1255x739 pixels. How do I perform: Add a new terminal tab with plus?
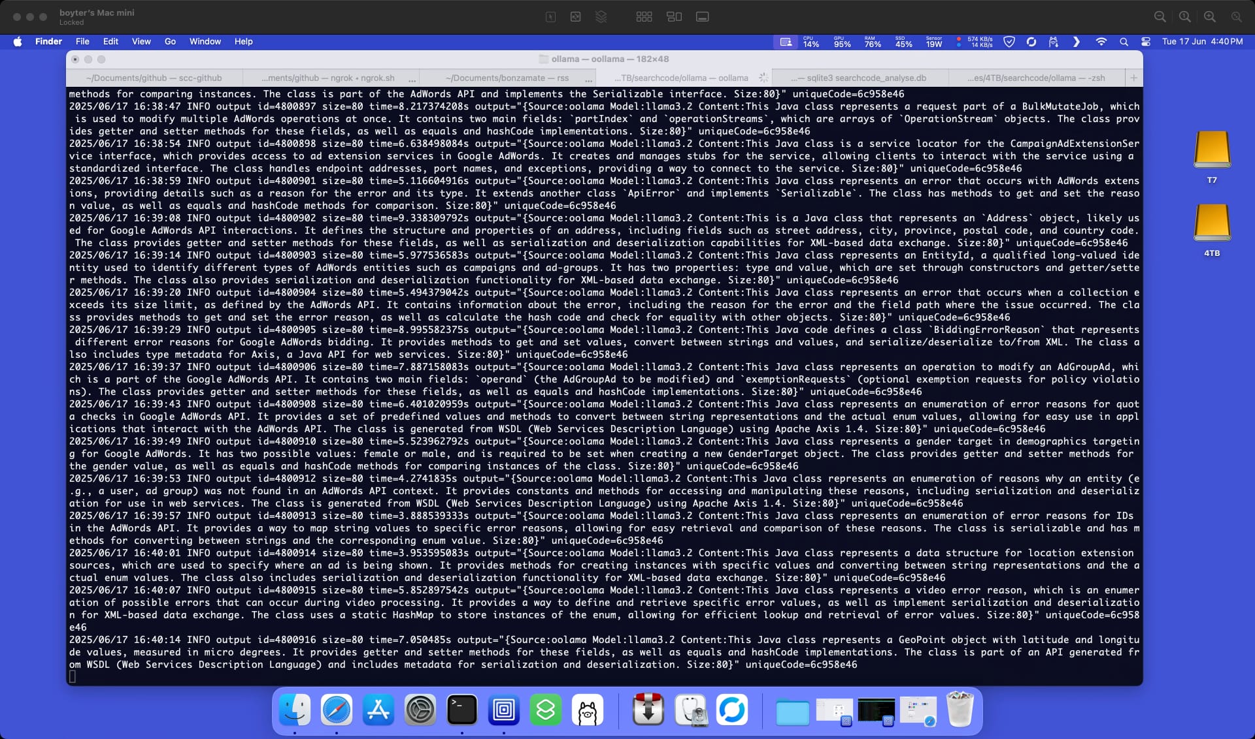[1134, 78]
